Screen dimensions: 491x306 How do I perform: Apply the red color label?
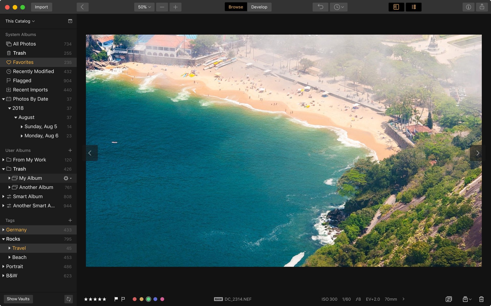135,299
